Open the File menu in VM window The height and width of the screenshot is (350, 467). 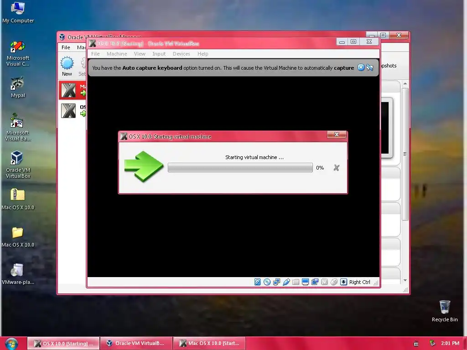click(95, 54)
